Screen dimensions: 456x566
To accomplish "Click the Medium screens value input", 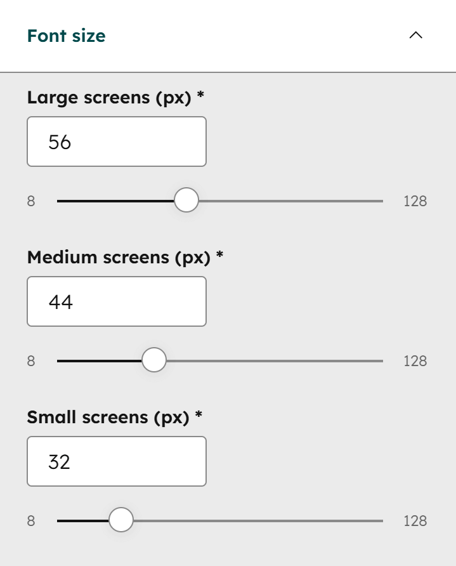I will 117,301.
